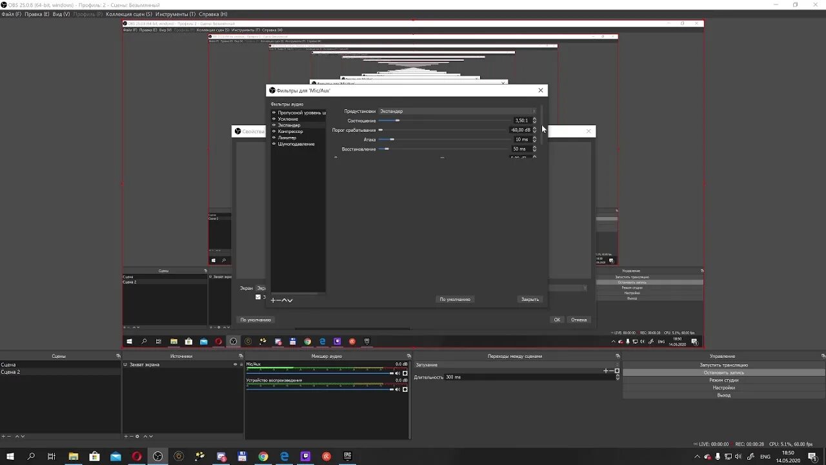The image size is (826, 465).
Task: Open gear for Устройство воспроизведения channel
Action: coord(405,389)
